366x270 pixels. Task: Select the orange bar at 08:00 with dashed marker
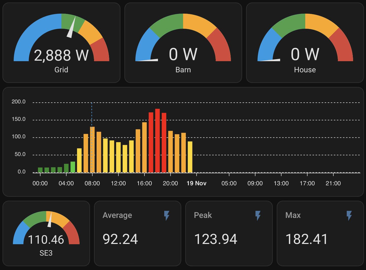(92, 150)
